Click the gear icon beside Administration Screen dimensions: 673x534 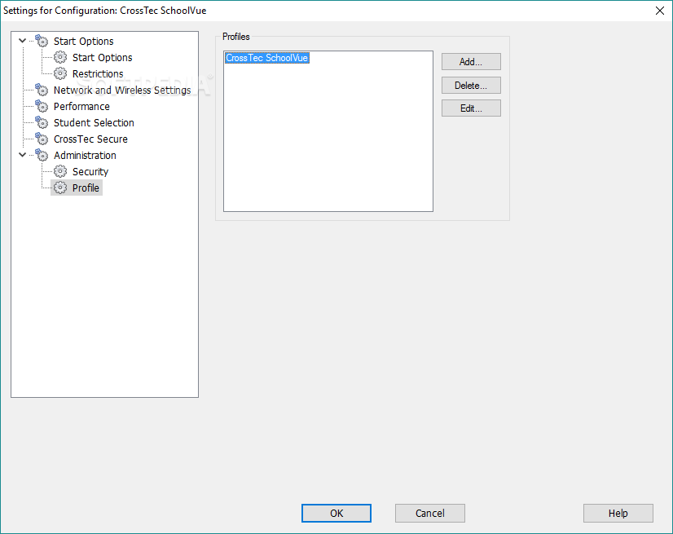(42, 155)
